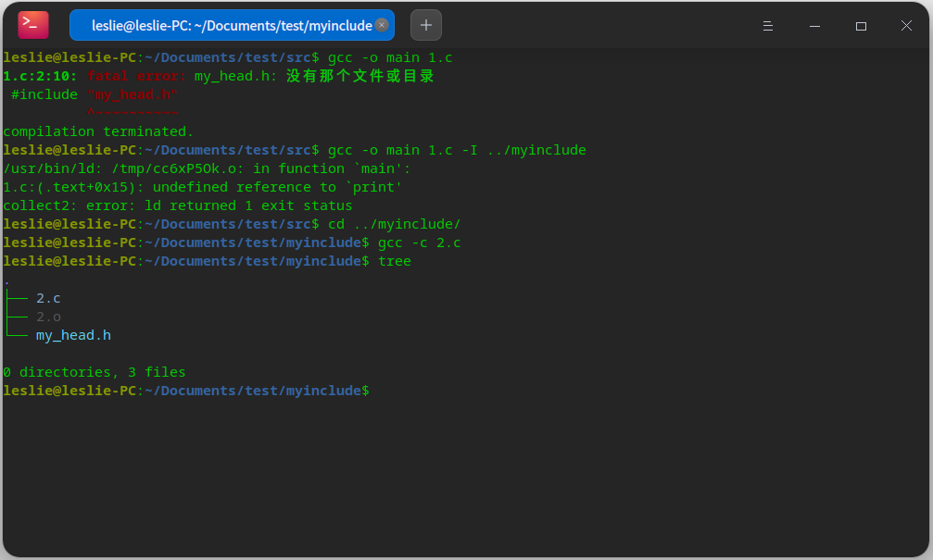Click the 'collect2: error' output line

(177, 205)
